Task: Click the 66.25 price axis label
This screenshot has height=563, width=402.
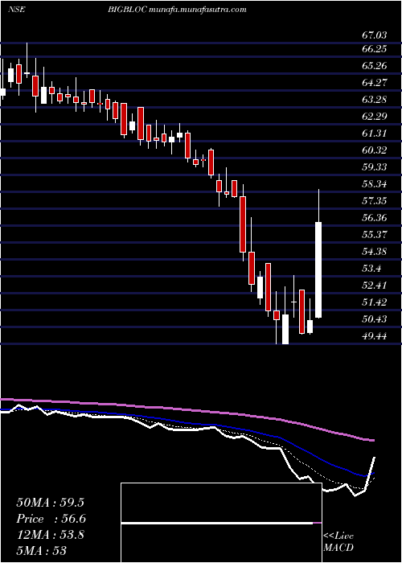Action: [375, 48]
